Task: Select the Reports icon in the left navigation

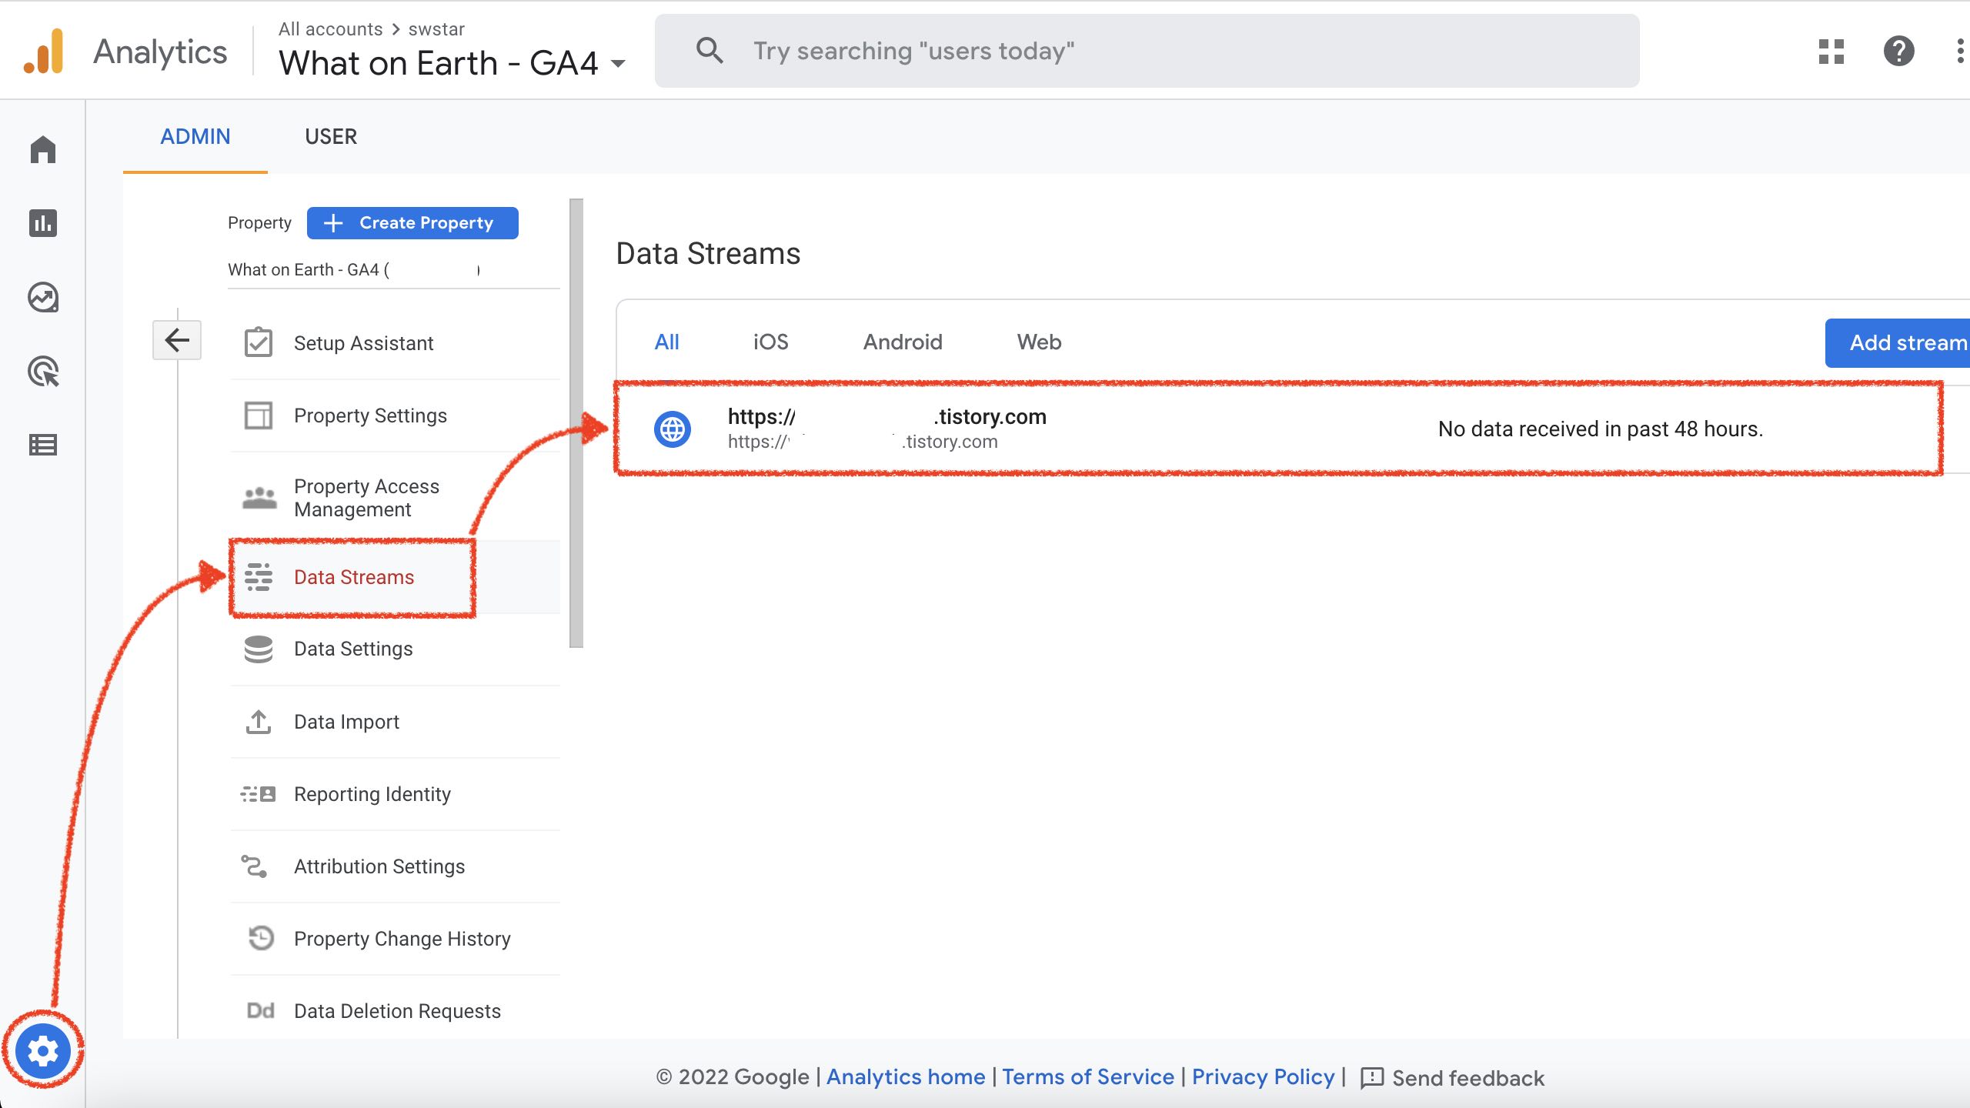Action: point(42,224)
